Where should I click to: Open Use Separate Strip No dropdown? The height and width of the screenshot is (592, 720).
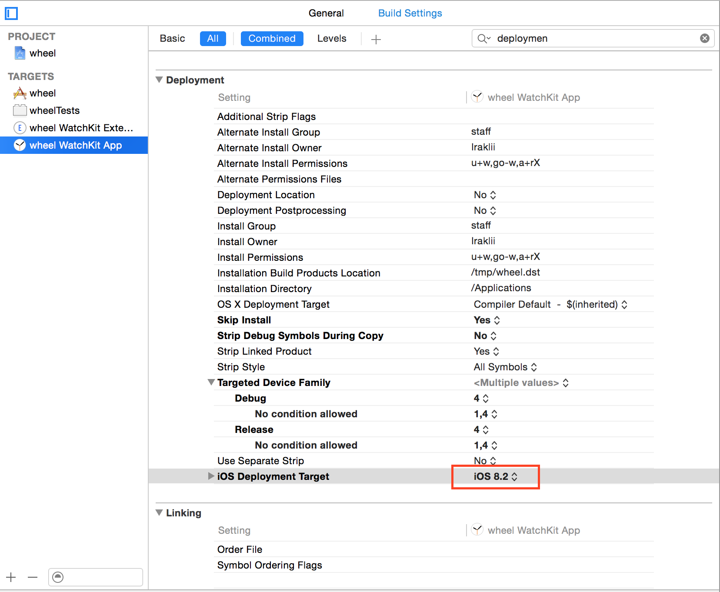tap(485, 461)
